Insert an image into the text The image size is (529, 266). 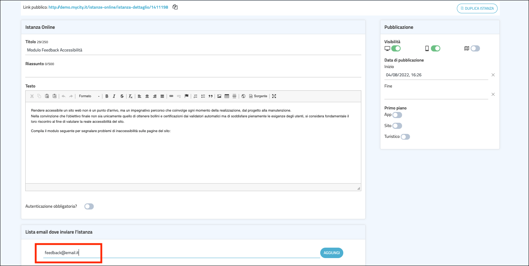(x=219, y=96)
